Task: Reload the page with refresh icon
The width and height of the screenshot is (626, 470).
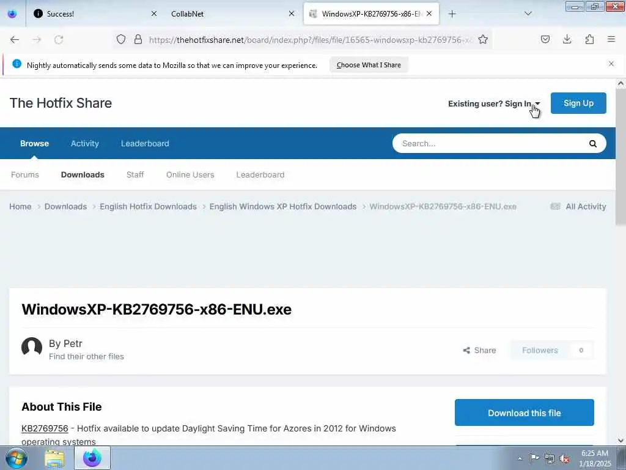Action: click(x=59, y=40)
